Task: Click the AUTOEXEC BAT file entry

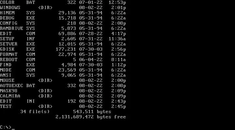Action: click(x=63, y=85)
